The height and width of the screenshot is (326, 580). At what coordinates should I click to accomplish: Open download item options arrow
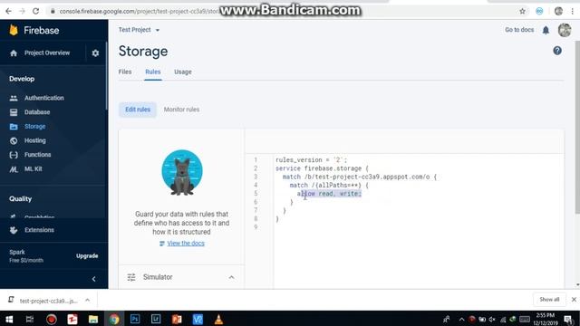(x=87, y=300)
